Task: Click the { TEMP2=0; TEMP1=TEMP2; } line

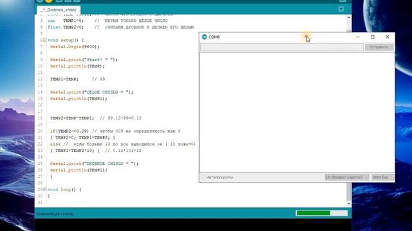Action: click(82, 138)
